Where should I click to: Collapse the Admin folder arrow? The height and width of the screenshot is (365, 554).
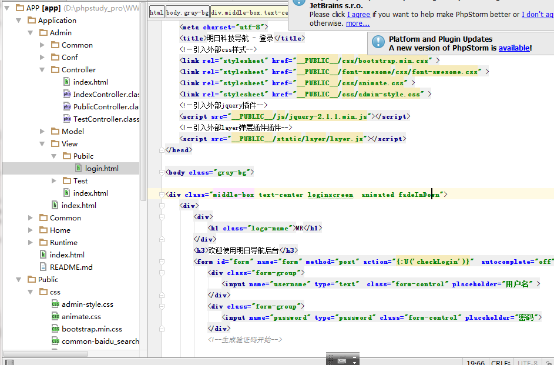(31, 33)
